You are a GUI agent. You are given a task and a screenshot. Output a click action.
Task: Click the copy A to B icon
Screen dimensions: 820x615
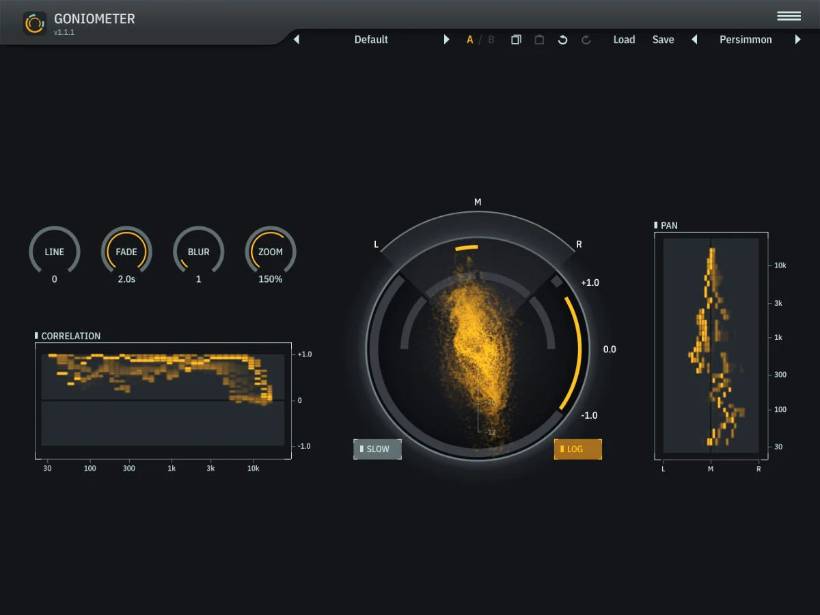pyautogui.click(x=516, y=40)
